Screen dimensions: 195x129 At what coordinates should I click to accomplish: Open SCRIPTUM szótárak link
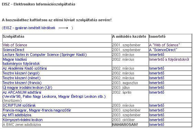19,105
